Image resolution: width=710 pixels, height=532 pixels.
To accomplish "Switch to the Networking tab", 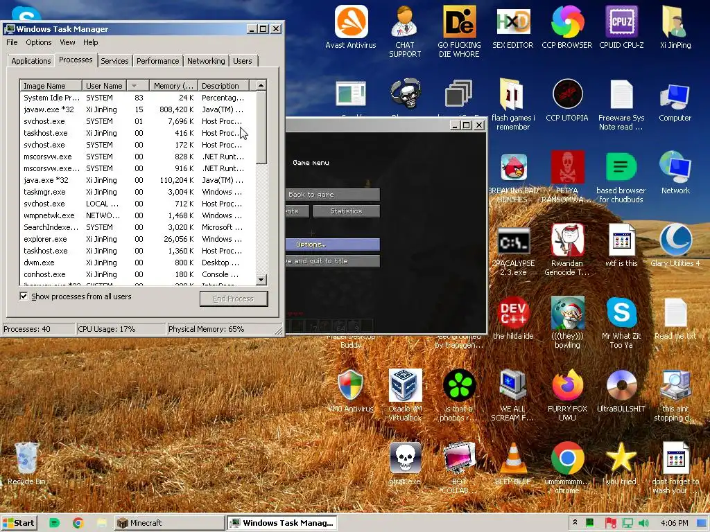I will click(x=206, y=61).
